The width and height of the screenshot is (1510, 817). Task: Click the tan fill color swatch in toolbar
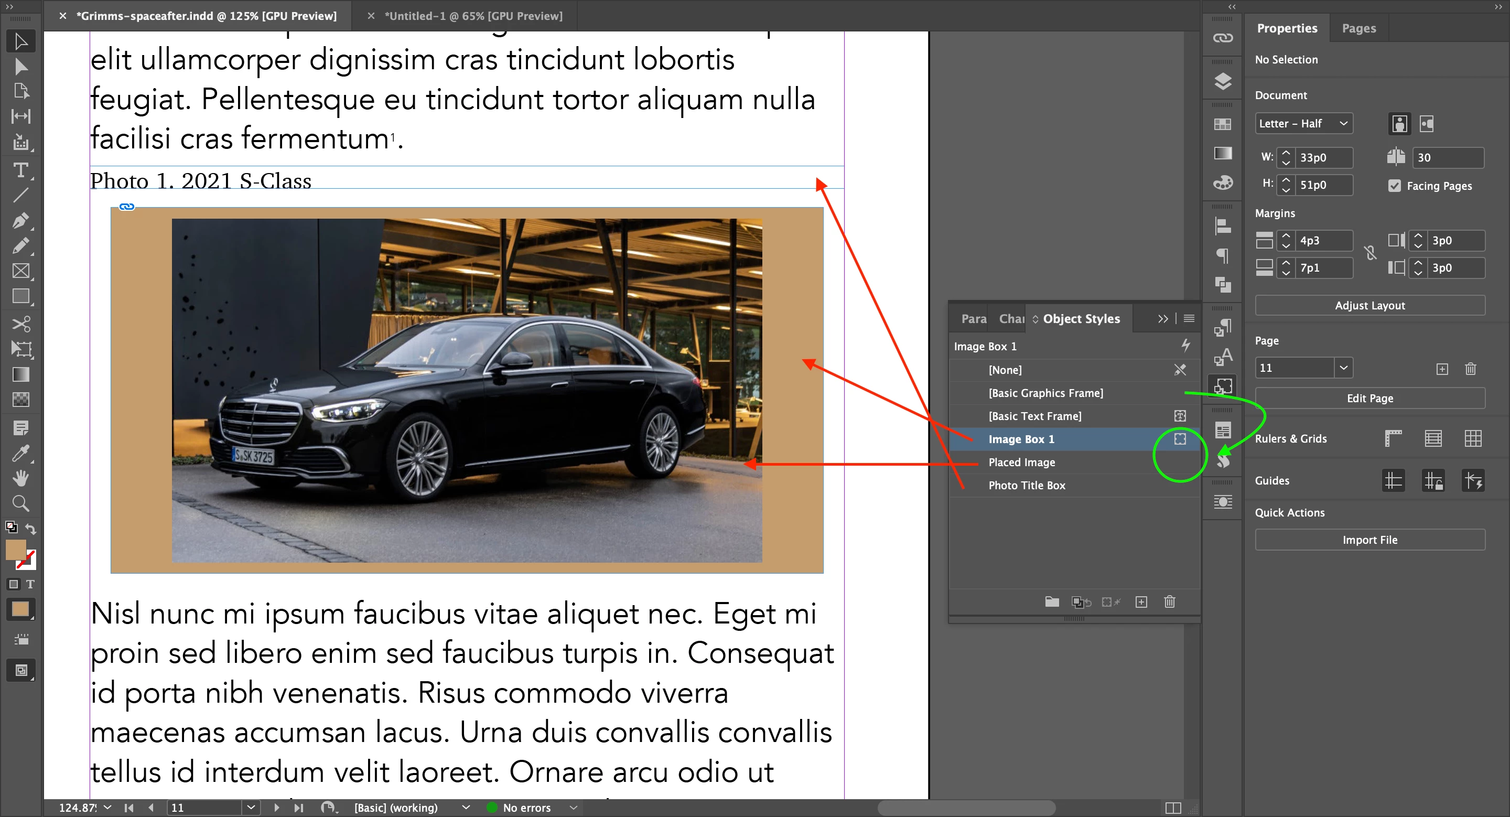(x=15, y=549)
